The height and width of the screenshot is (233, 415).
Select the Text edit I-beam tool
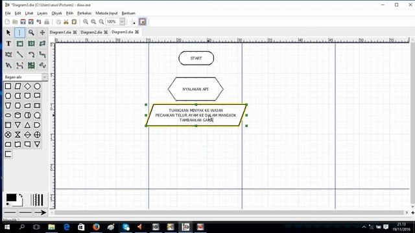[19, 32]
